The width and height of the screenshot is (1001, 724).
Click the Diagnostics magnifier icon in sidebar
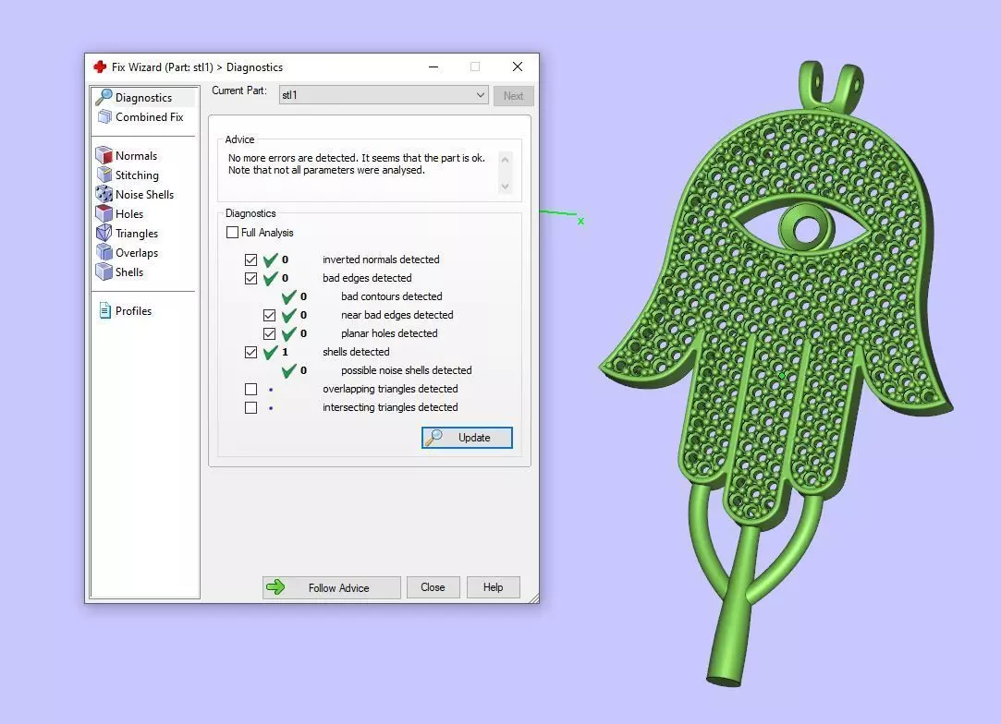(104, 97)
